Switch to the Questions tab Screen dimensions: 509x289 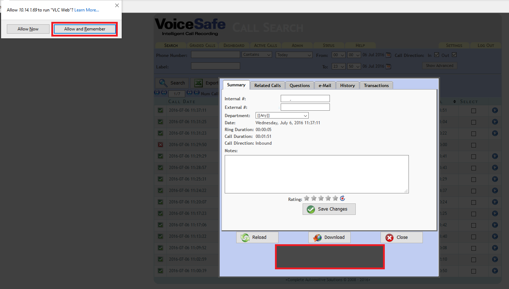tap(300, 85)
